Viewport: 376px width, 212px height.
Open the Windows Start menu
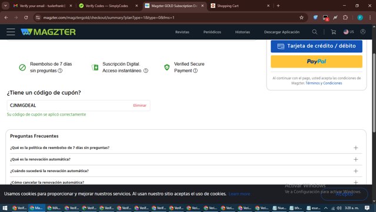click(x=5, y=208)
